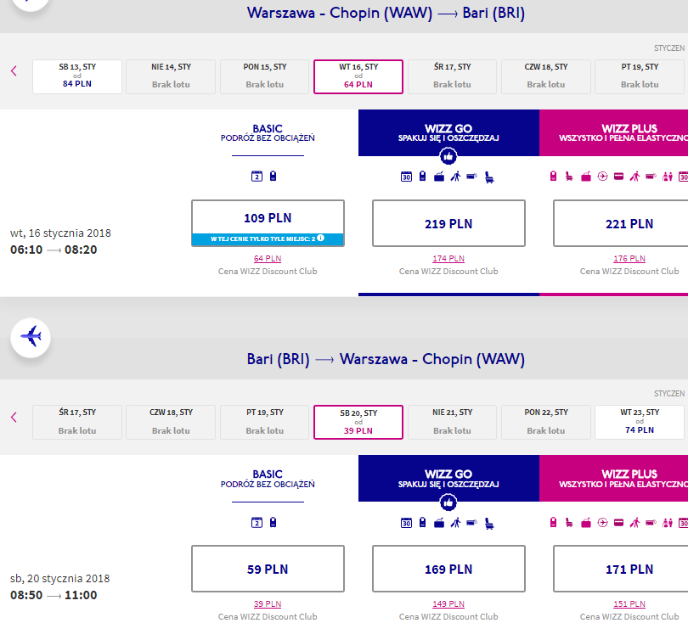Click WIZZ GO thumbs-up badge on return flight
The width and height of the screenshot is (688, 623).
pos(448,502)
